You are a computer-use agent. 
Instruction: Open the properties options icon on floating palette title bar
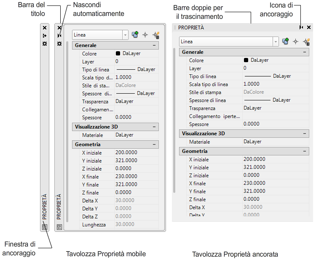[x=59, y=44]
